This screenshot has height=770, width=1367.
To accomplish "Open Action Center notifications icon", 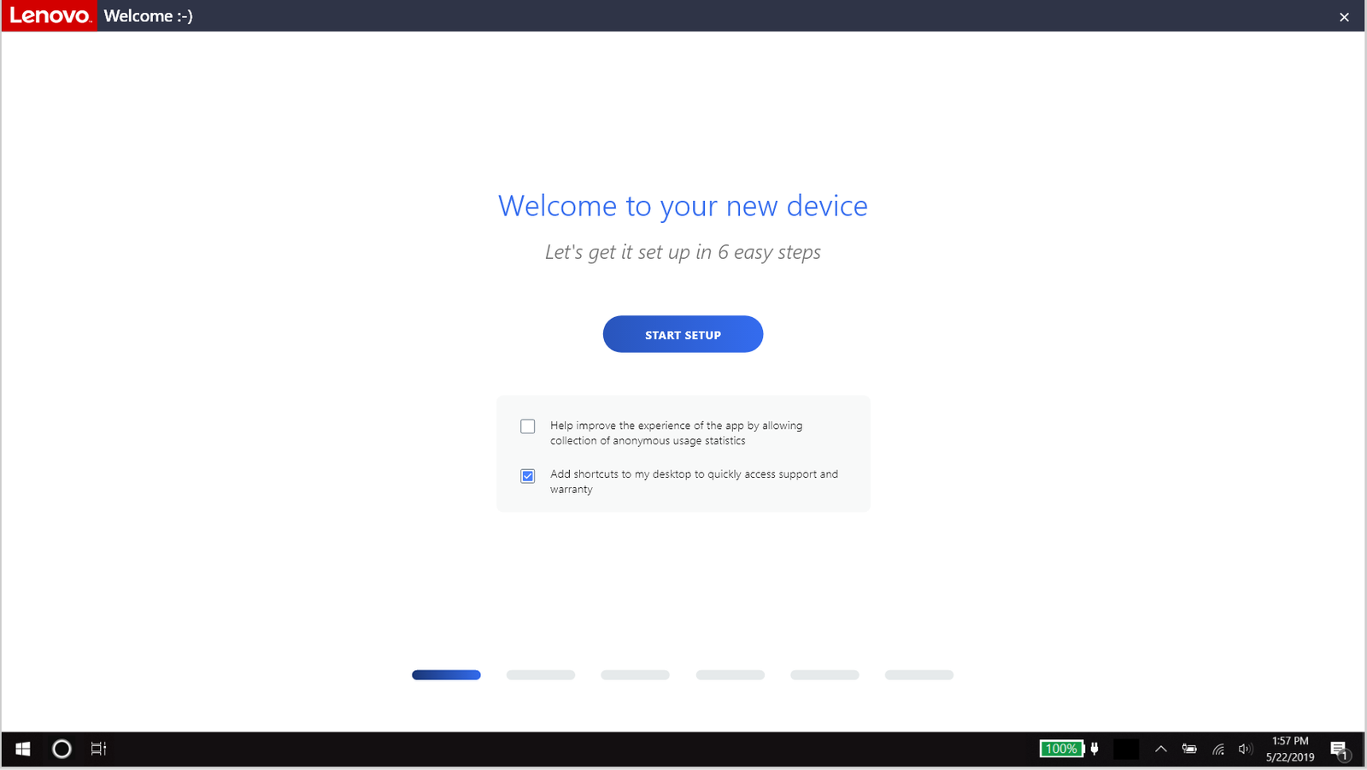I will 1340,749.
